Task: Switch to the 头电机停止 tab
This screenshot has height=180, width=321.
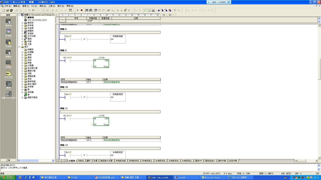Action: [187, 161]
